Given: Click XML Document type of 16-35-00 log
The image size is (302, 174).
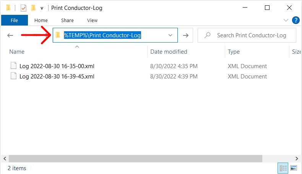Looking at the screenshot, I should point(247,66).
